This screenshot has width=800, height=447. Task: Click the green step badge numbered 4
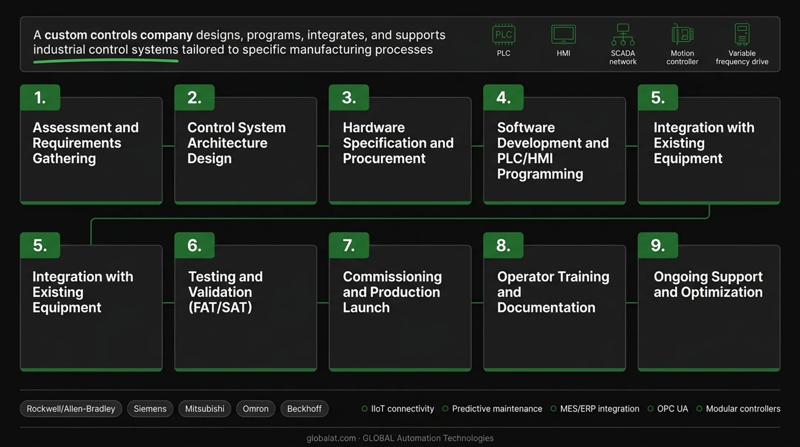point(503,97)
